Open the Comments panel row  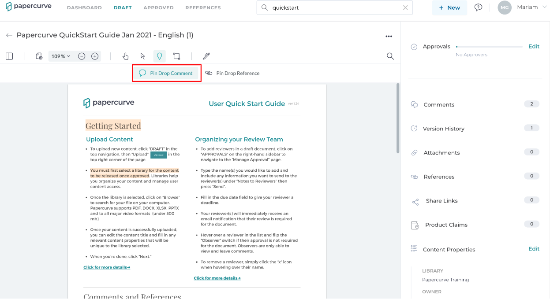click(x=475, y=104)
